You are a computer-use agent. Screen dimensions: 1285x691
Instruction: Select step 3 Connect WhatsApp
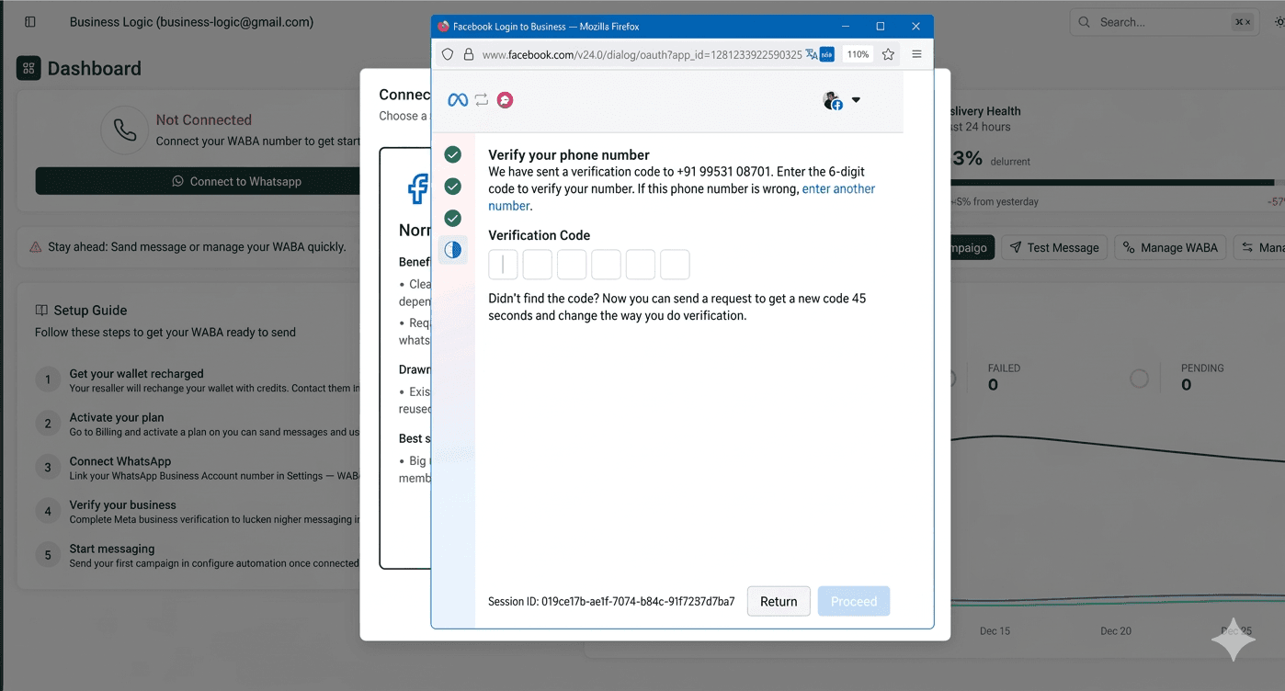[x=198, y=468]
